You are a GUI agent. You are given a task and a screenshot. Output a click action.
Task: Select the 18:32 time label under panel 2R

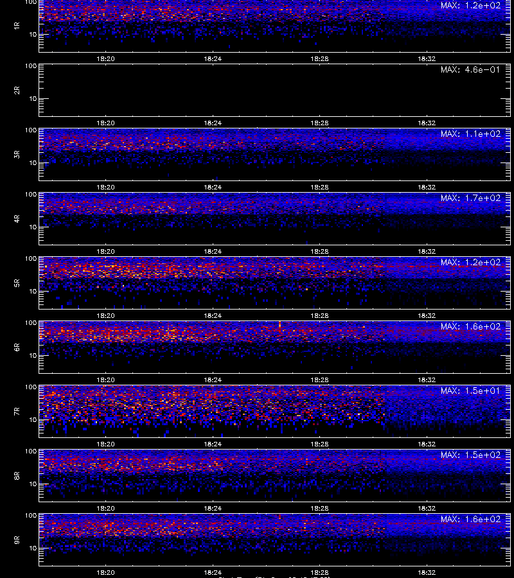[x=427, y=123]
